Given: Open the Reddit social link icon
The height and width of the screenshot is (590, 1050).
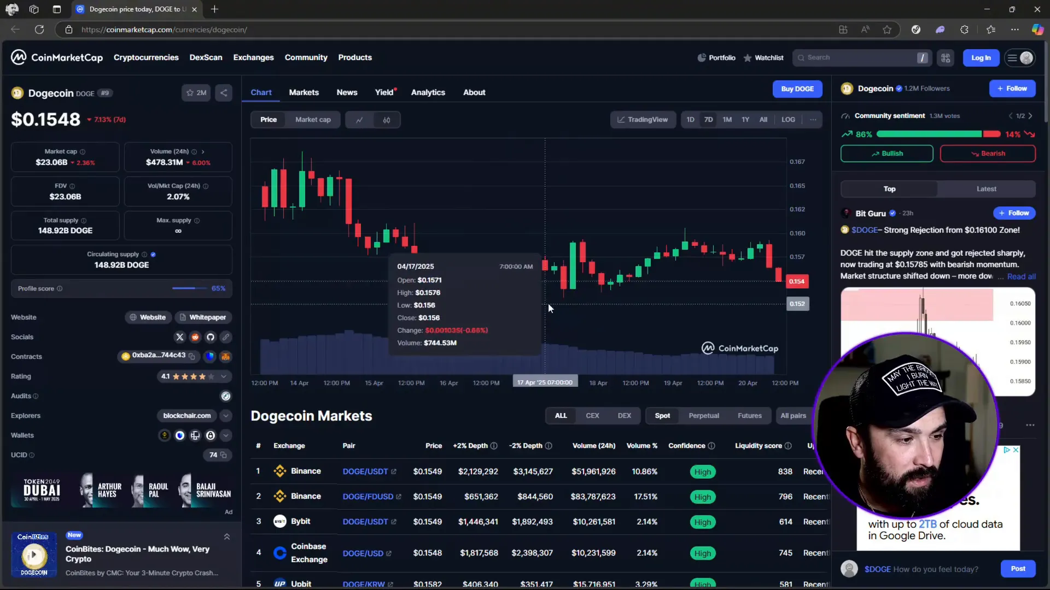Looking at the screenshot, I should tap(195, 337).
